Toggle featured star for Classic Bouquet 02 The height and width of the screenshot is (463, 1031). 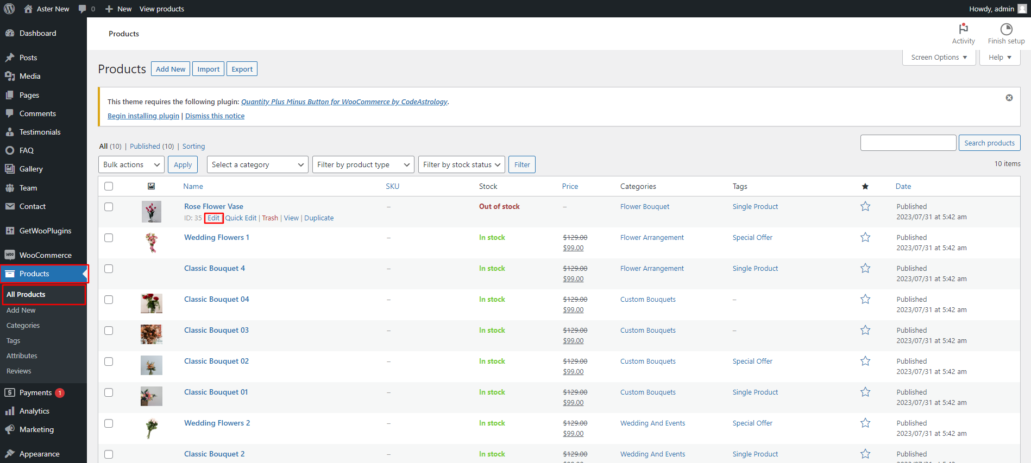point(865,361)
